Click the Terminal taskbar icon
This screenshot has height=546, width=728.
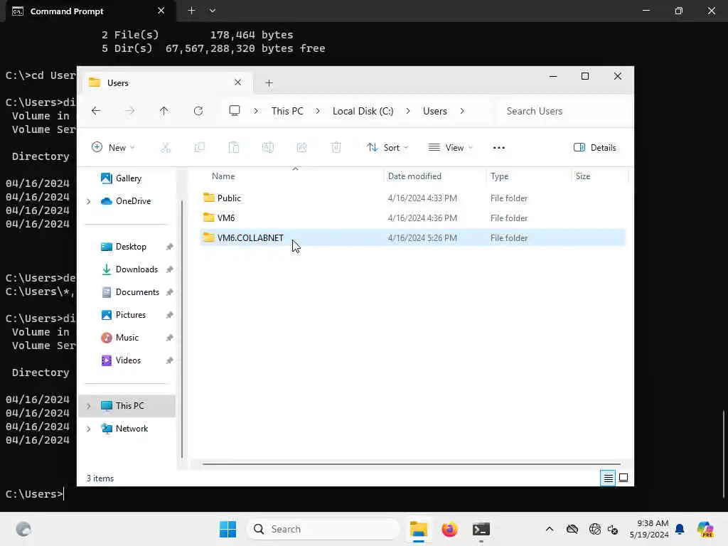tap(481, 529)
